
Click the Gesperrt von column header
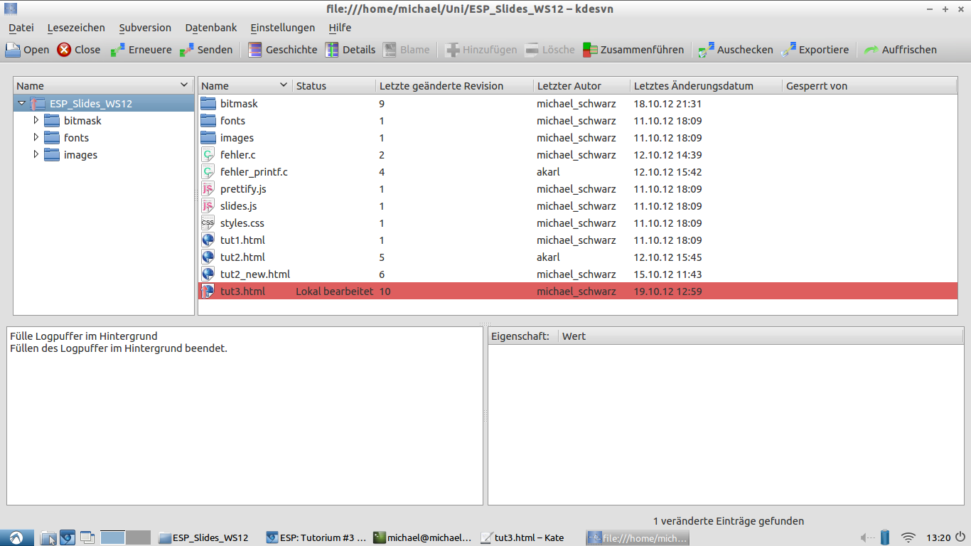[x=869, y=86]
